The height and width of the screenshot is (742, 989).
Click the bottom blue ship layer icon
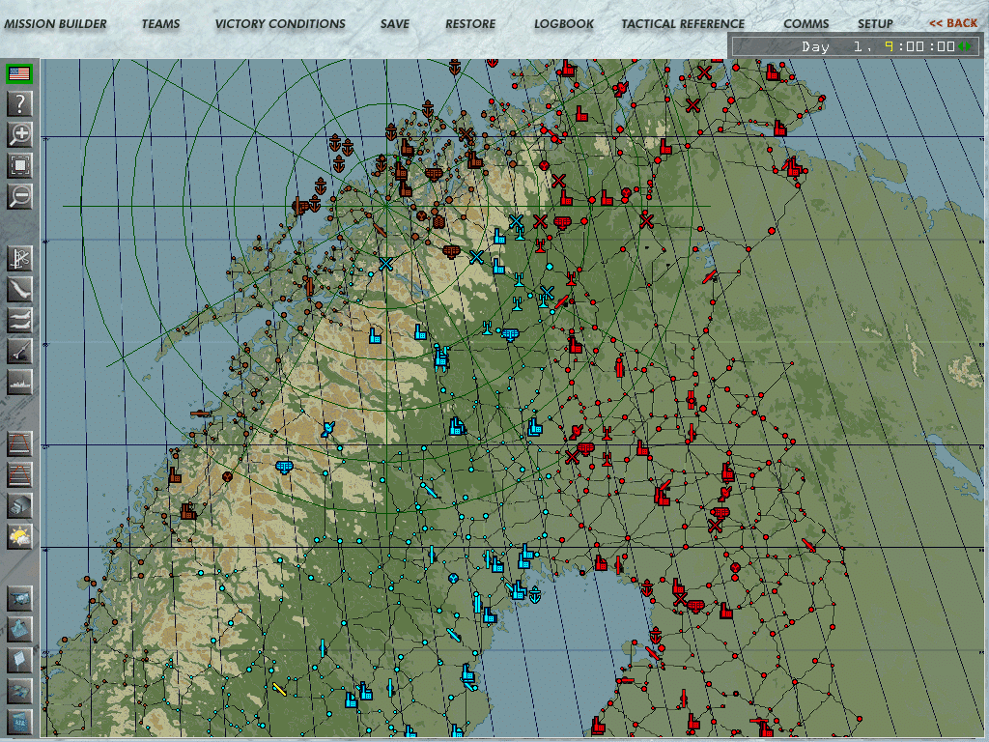coord(19,721)
